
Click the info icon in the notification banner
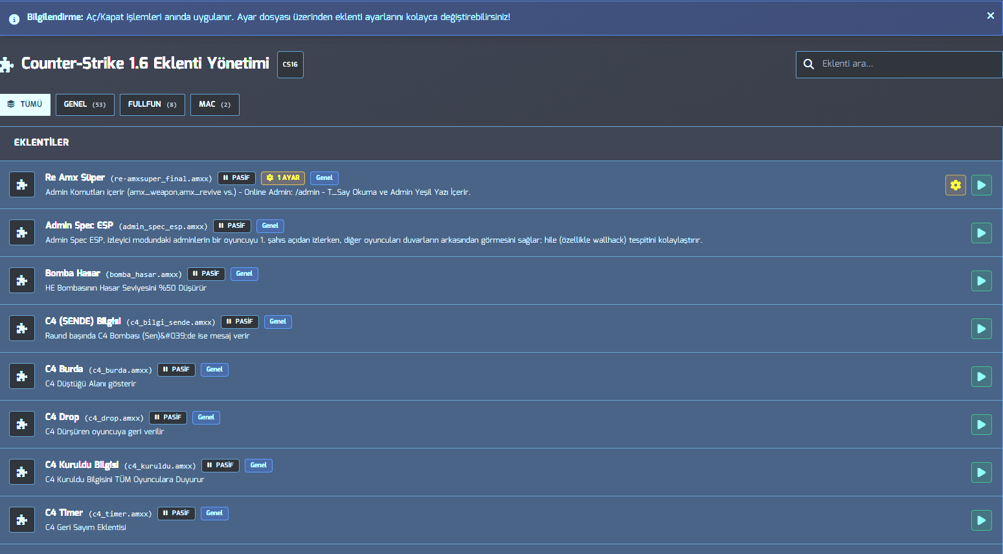point(14,19)
